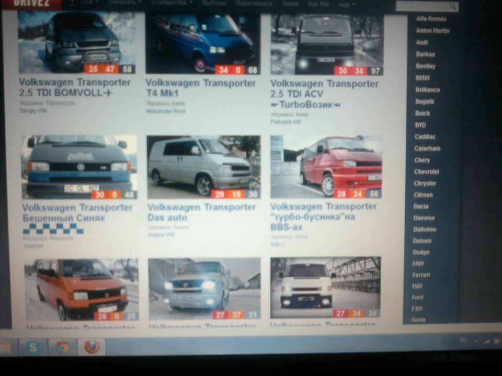This screenshot has width=502, height=376.
Task: Select Daewoo in brand list
Action: pos(424,218)
